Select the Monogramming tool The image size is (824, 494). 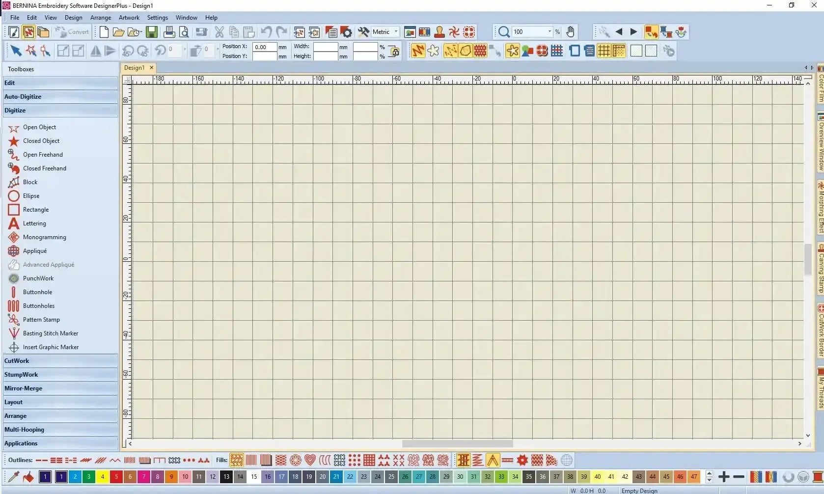tap(44, 237)
